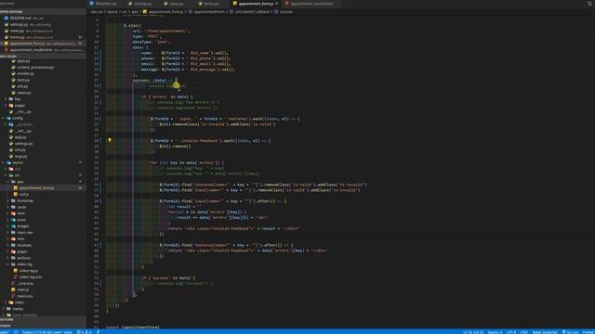The height and width of the screenshot is (334, 595).
Task: Open video-bg.js file
Action: point(29,271)
